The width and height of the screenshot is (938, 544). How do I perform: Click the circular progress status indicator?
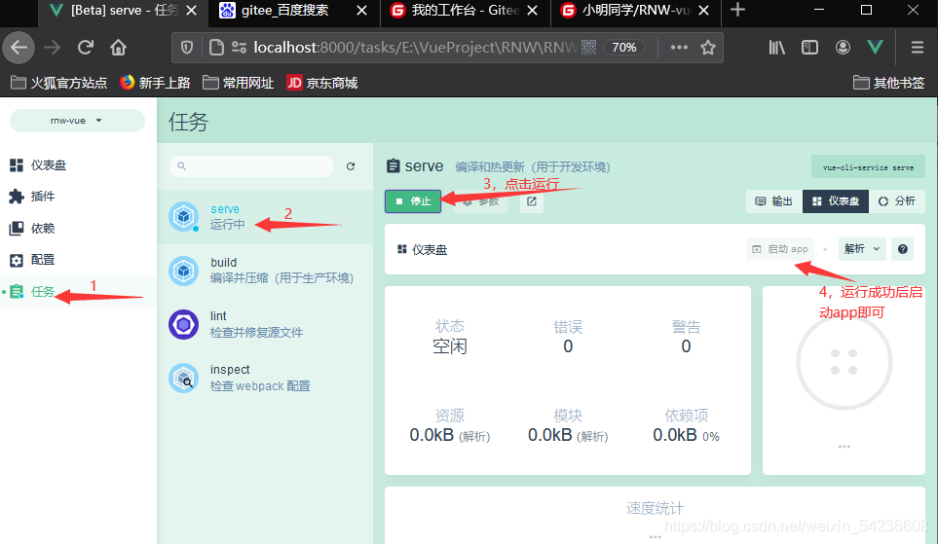pos(844,362)
